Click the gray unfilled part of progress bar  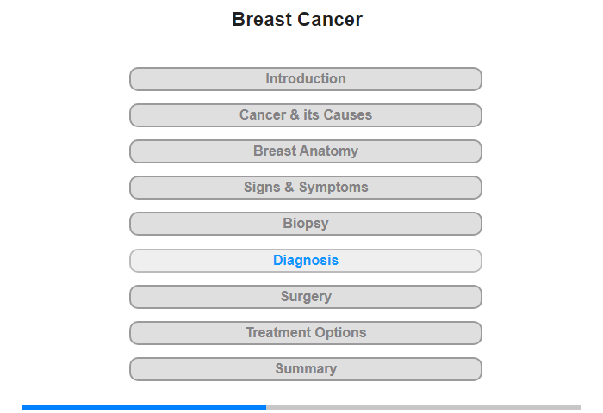pos(424,407)
